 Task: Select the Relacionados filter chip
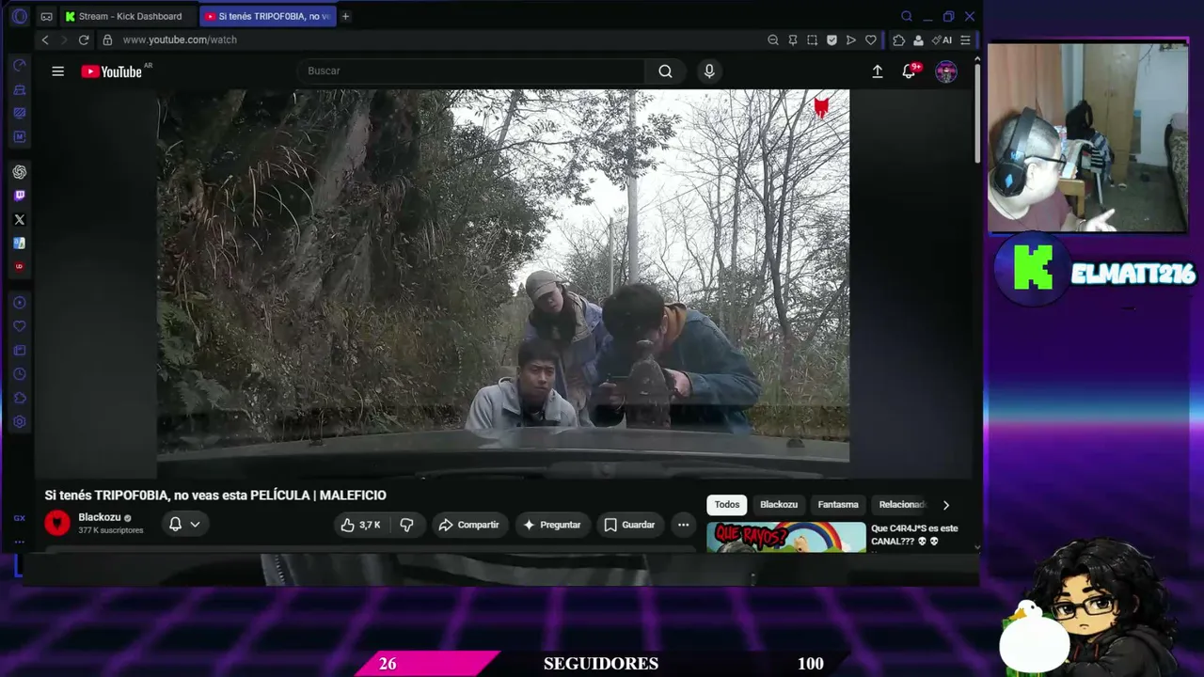(900, 505)
